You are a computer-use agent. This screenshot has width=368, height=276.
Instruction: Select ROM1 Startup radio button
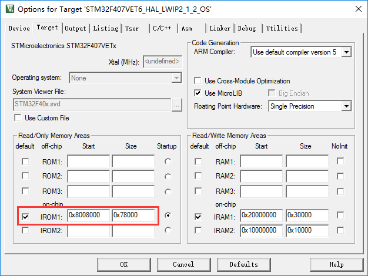(168, 161)
